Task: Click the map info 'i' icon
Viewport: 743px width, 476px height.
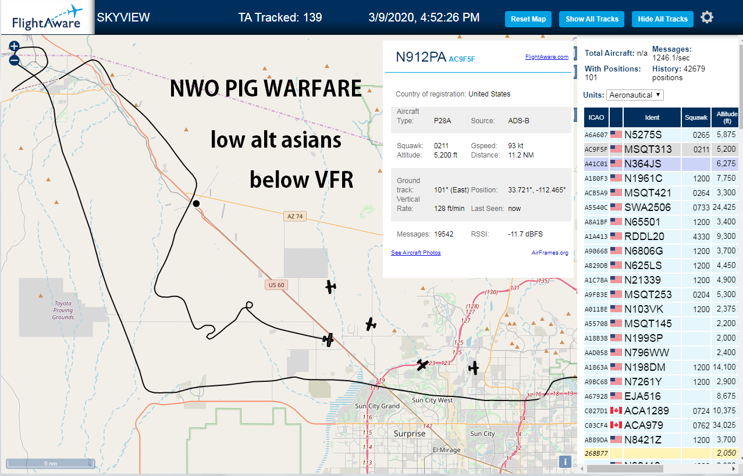Action: (564, 461)
